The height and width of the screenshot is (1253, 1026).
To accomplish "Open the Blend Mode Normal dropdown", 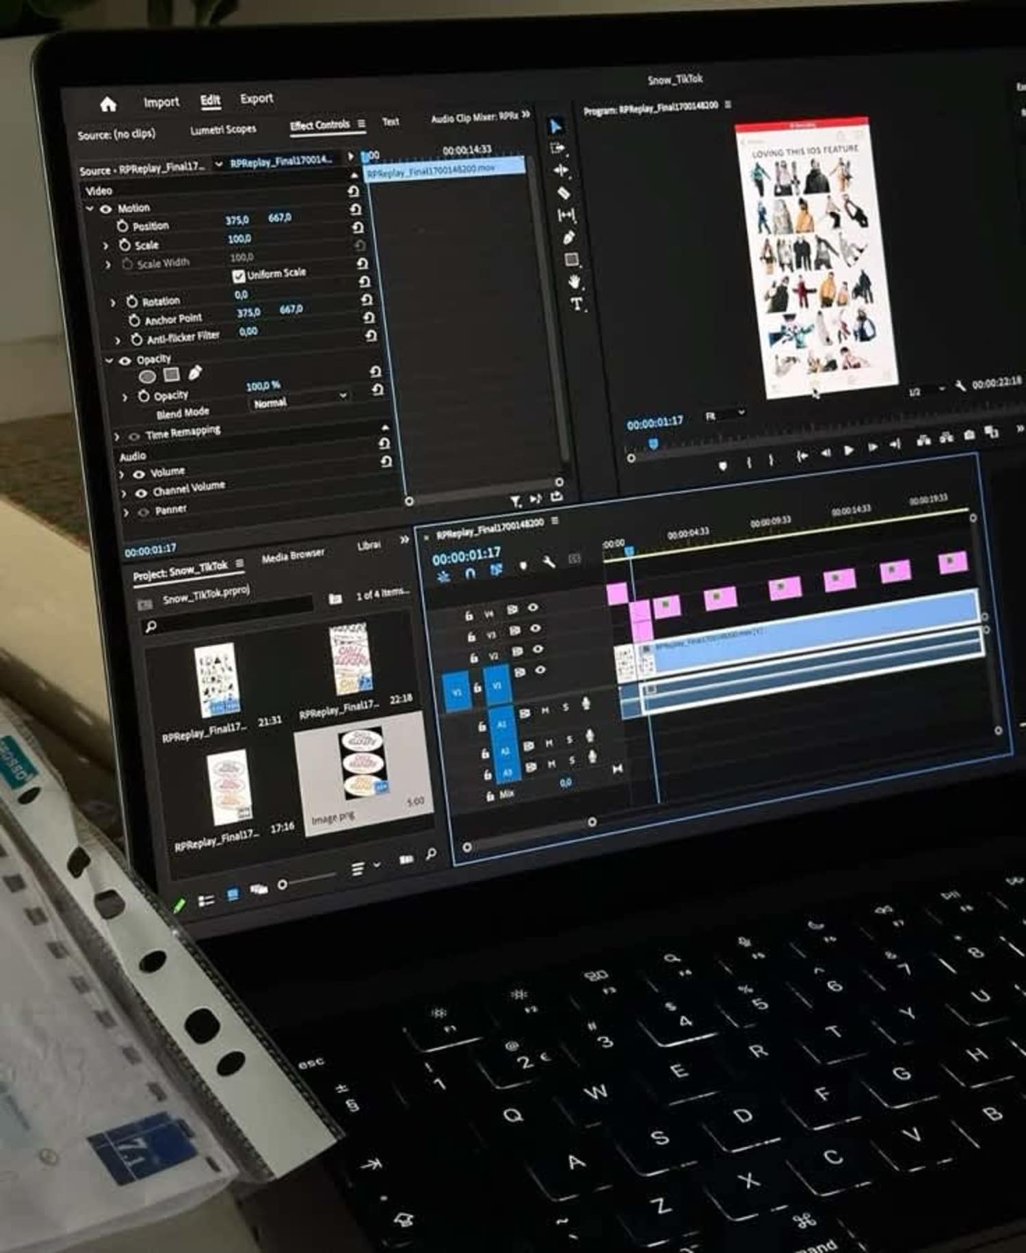I will click(x=300, y=400).
